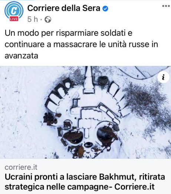Tap the word 'avanzata' in the caption

[x=21, y=56]
